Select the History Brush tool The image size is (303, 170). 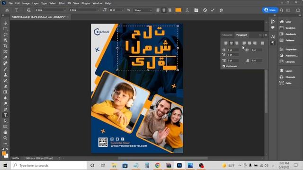click(x=5, y=81)
